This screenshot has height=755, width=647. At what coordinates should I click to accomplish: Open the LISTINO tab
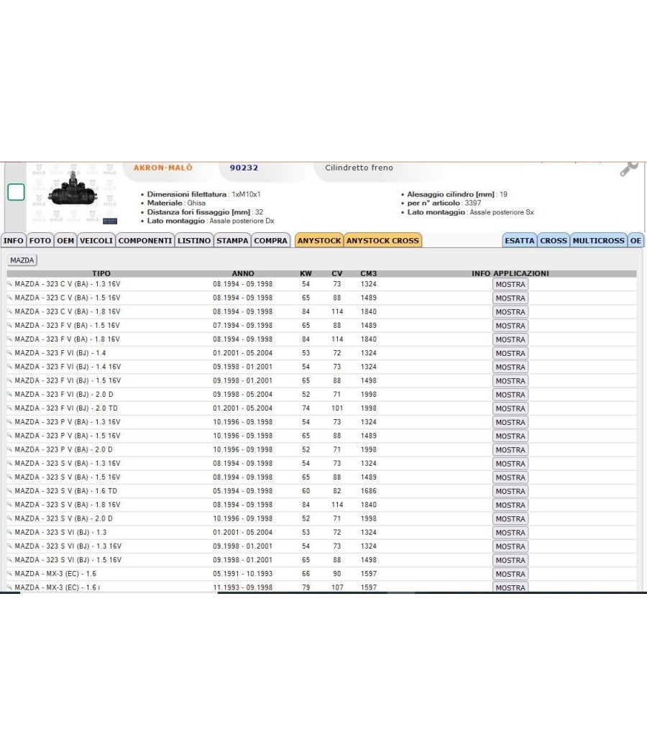coord(194,241)
